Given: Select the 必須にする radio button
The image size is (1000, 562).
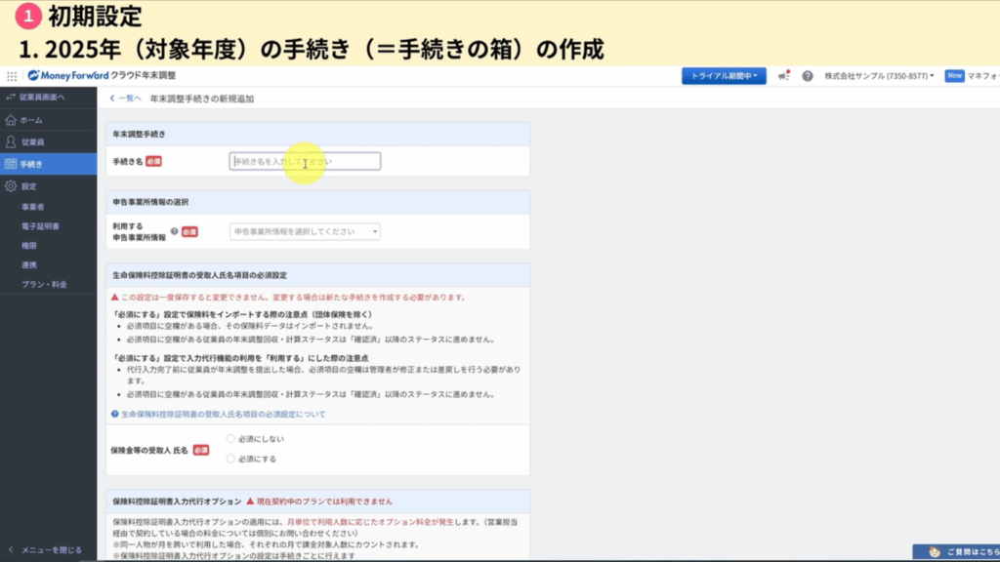Looking at the screenshot, I should [231, 458].
